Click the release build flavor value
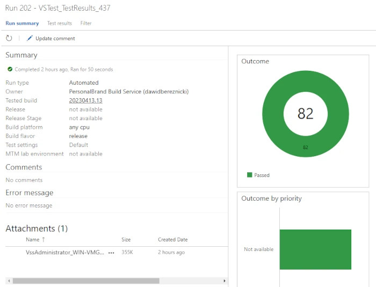Image resolution: width=376 pixels, height=287 pixels. [78, 136]
